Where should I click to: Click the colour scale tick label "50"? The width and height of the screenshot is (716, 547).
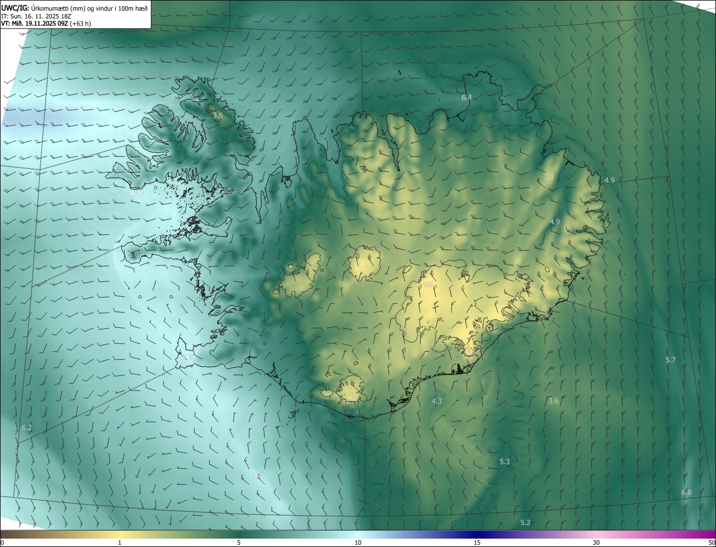[x=712, y=543]
